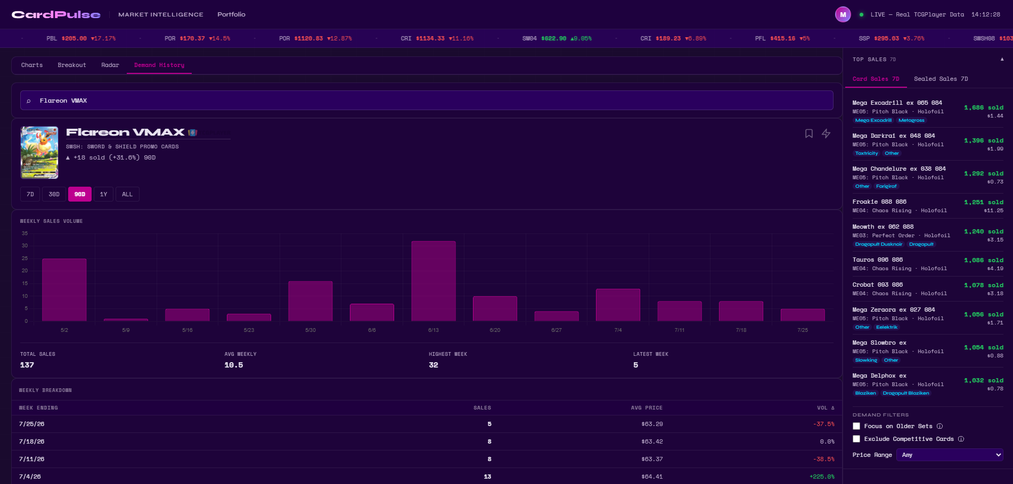The height and width of the screenshot is (484, 1013).
Task: Open the Sealed Sales 7D tab
Action: click(941, 79)
